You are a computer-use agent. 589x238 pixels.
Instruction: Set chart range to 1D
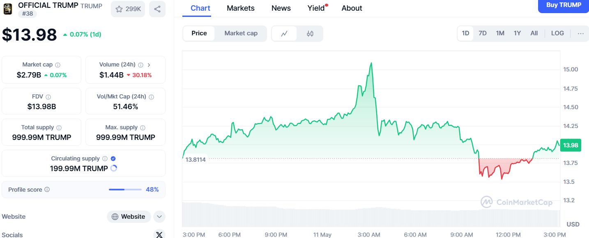coord(465,34)
